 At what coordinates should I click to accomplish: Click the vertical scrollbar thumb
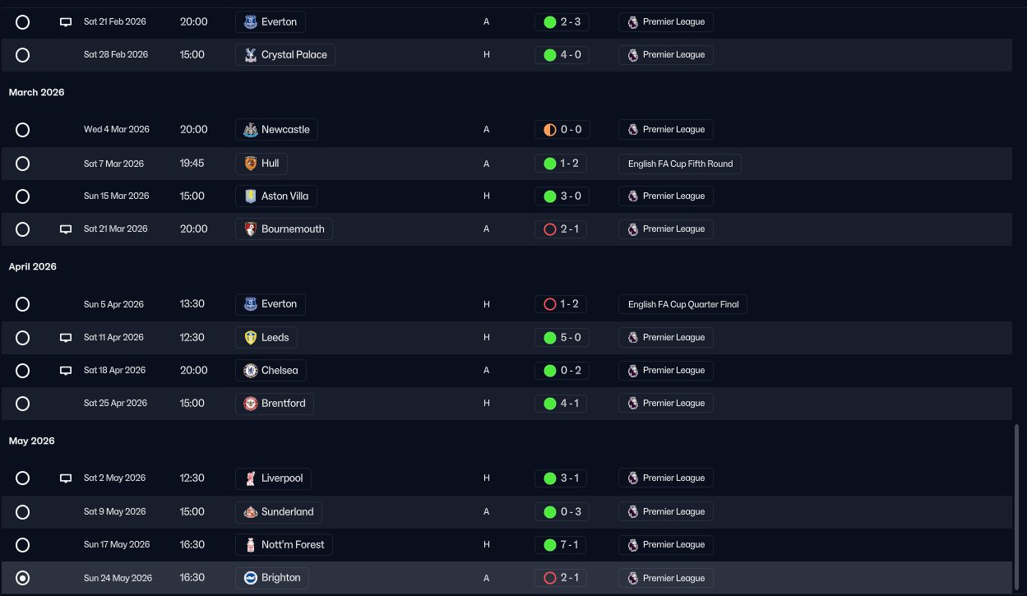tap(1017, 506)
